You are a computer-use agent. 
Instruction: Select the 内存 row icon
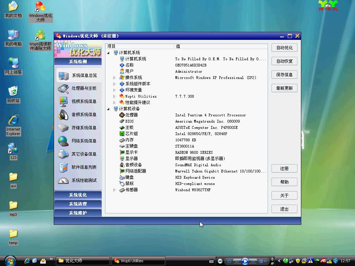click(x=122, y=140)
